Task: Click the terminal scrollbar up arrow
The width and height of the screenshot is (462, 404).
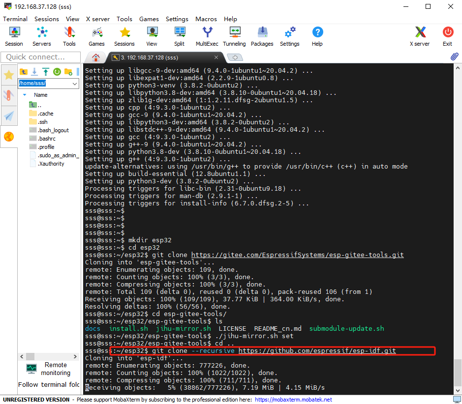Action: [457, 68]
